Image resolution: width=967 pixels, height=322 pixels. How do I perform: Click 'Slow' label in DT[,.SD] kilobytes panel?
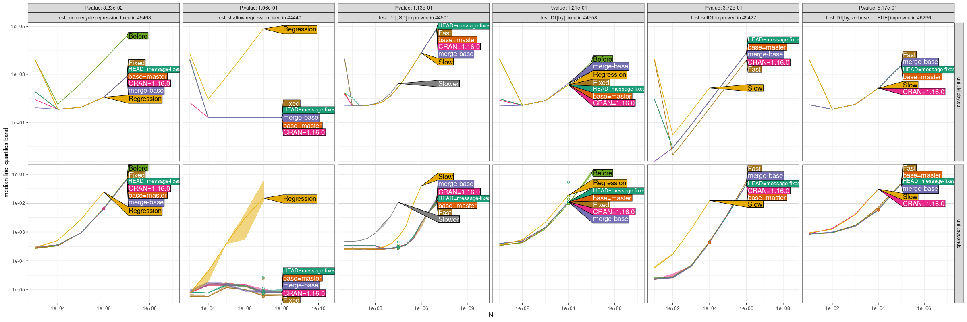tap(446, 62)
